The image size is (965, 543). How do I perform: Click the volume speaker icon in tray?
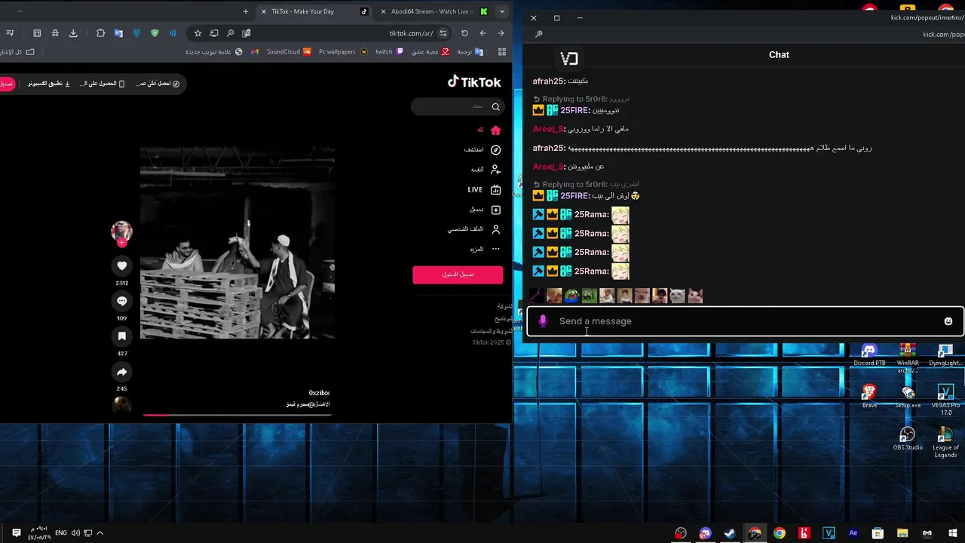(x=76, y=533)
